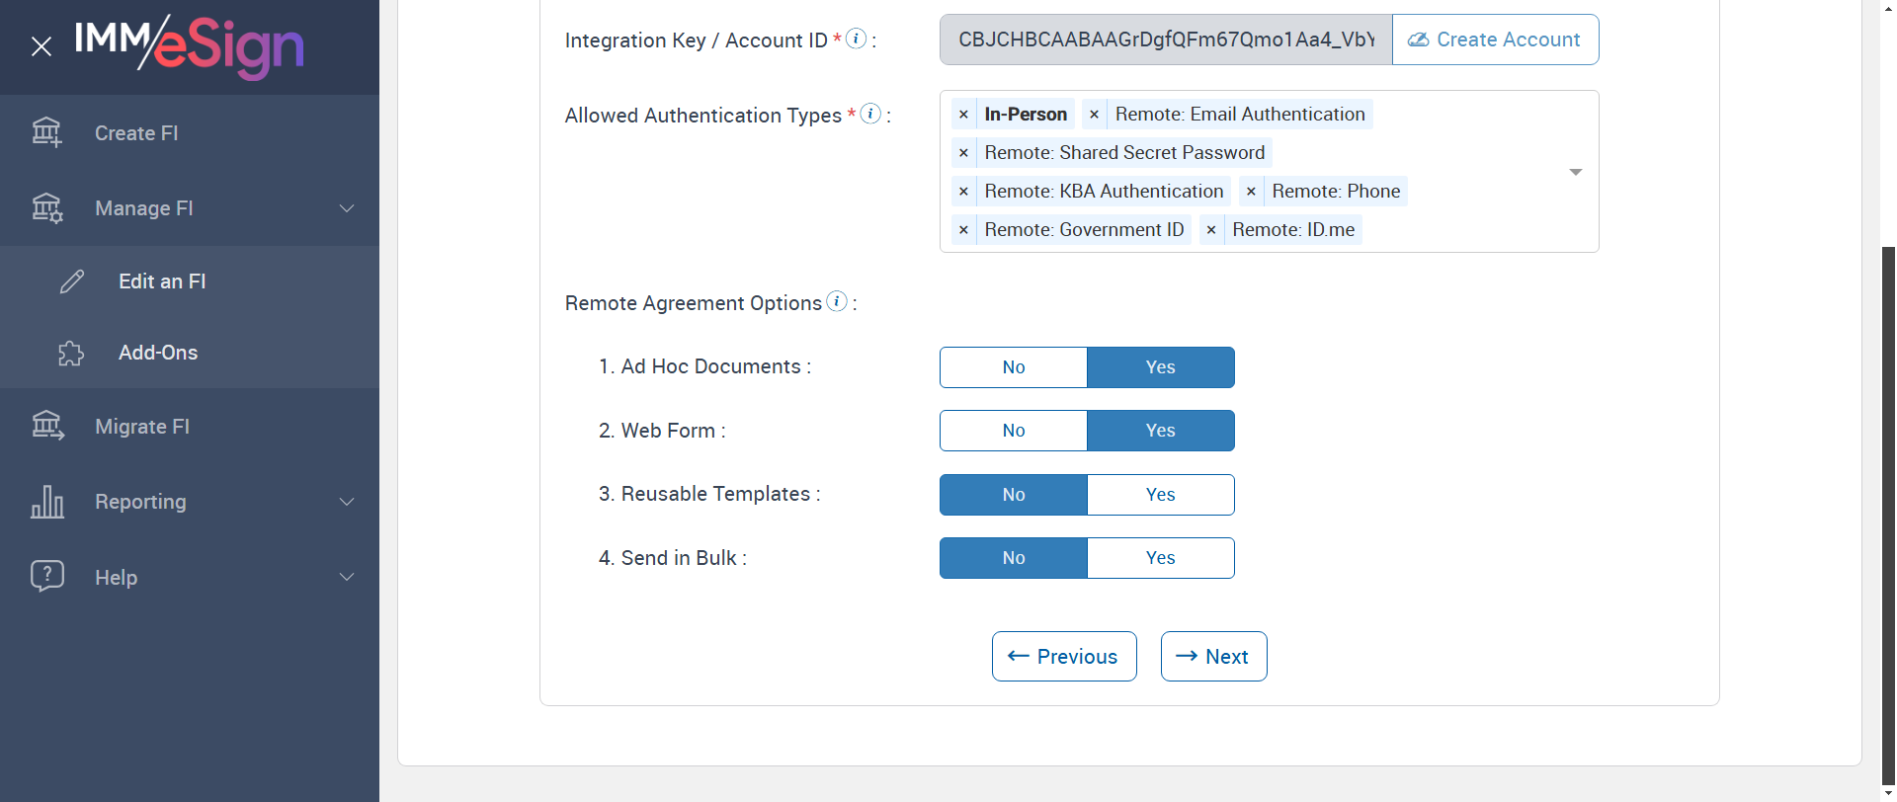Show info for Allowed Authentication Types
This screenshot has width=1897, height=802.
pyautogui.click(x=870, y=114)
